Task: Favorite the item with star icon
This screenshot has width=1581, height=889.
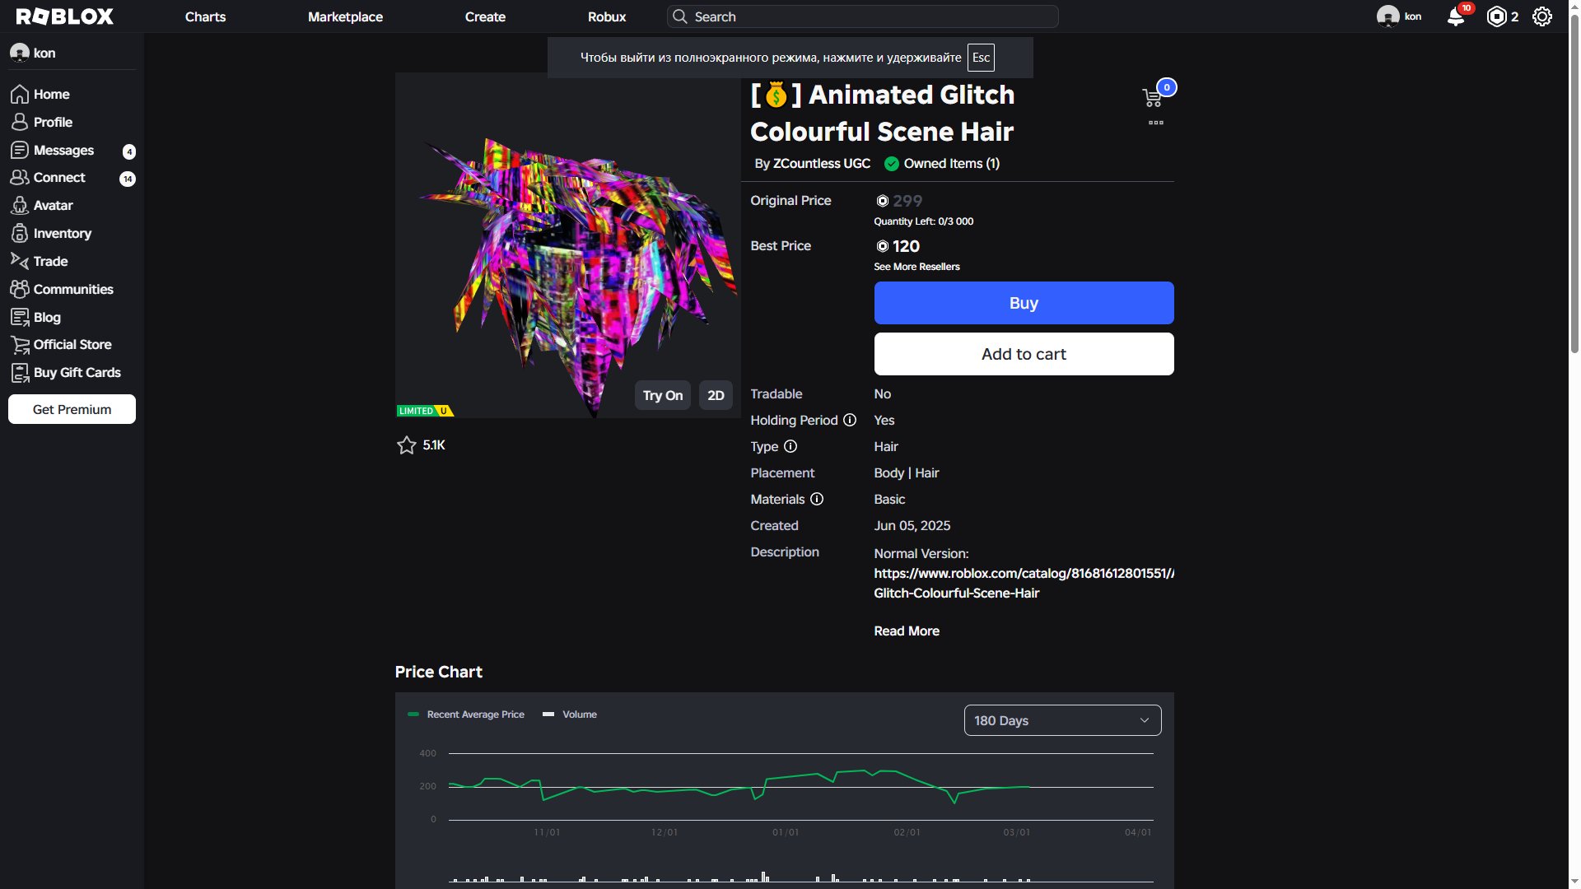Action: pyautogui.click(x=406, y=445)
